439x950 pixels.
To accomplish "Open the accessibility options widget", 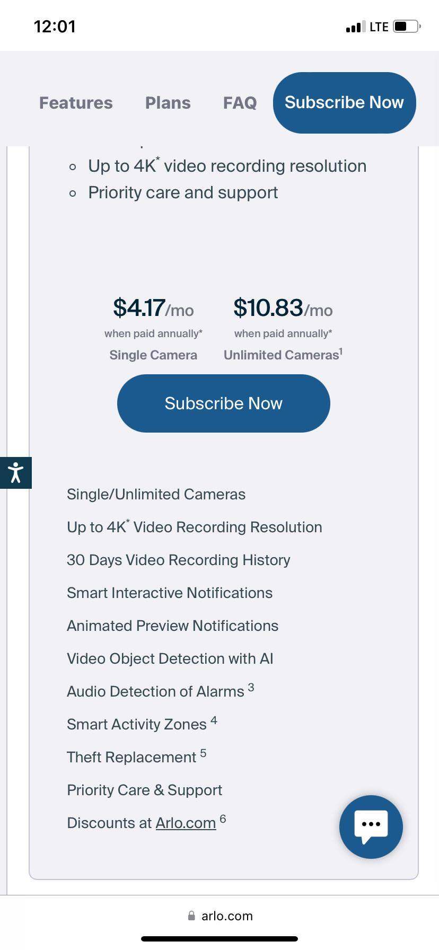I will (x=16, y=472).
